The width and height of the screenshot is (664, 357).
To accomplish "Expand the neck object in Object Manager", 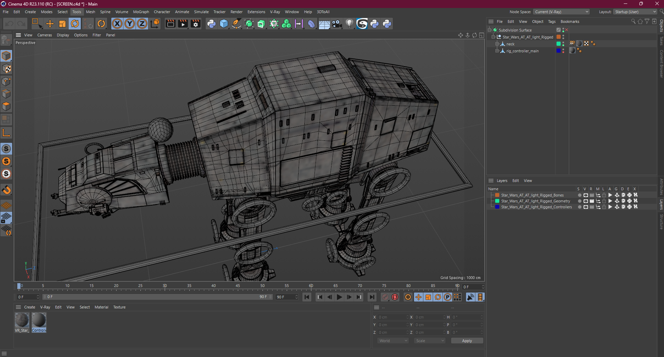I will pyautogui.click(x=497, y=44).
